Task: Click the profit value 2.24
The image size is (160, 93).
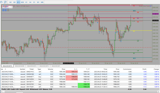Action: pos(145,74)
